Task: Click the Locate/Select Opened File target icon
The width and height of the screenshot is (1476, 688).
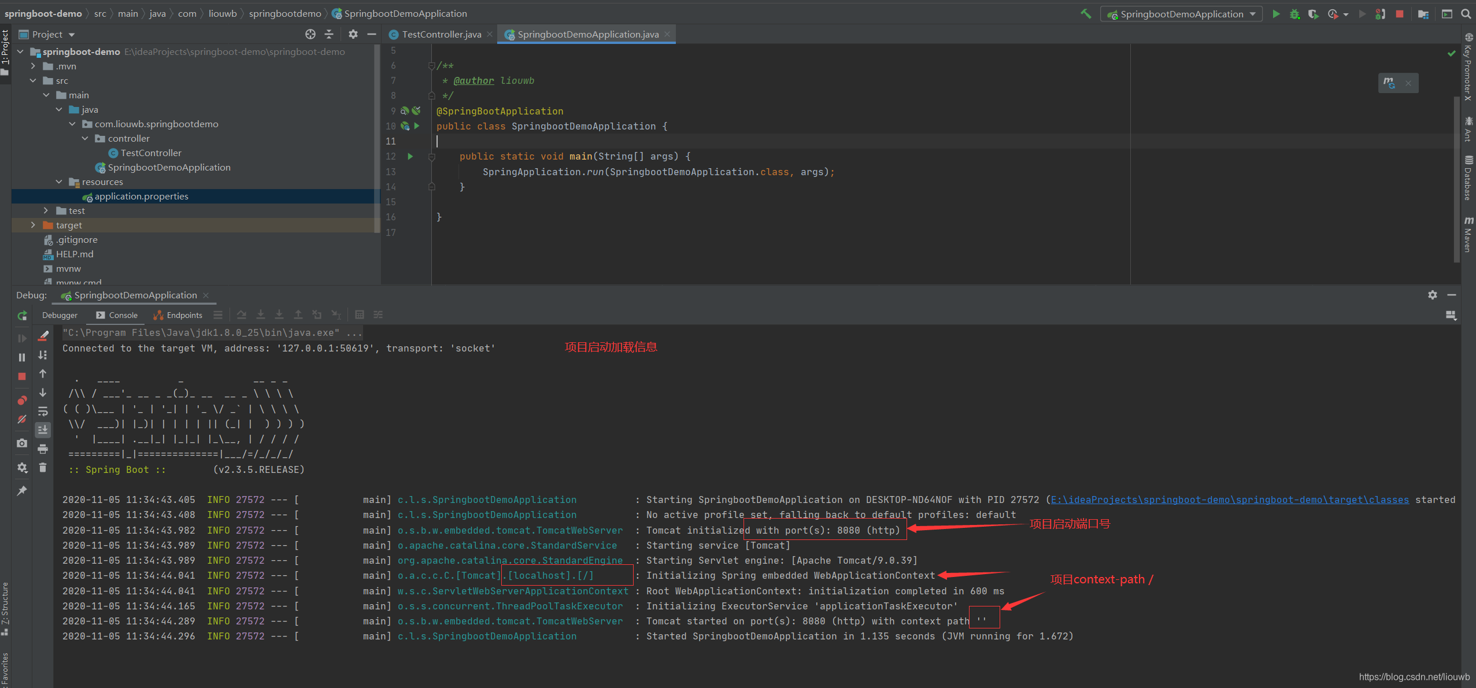Action: (310, 34)
